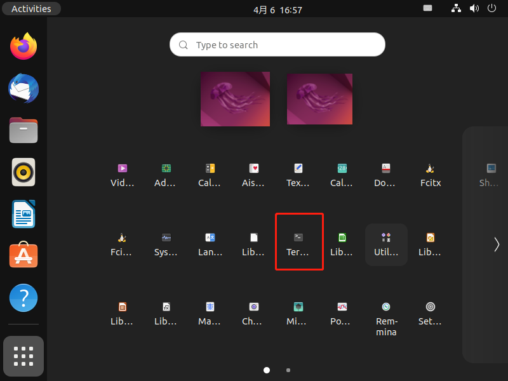Screen dimensions: 508x381
Task: Launch the Ad... app with green chip icon
Action: (x=166, y=168)
